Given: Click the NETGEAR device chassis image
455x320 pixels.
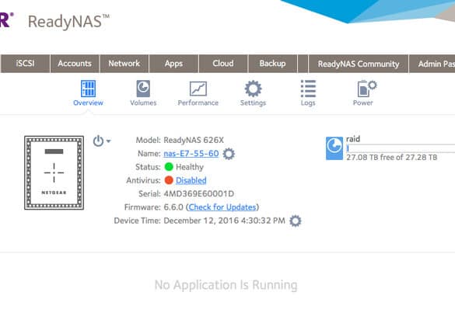Looking at the screenshot, I should tap(54, 172).
